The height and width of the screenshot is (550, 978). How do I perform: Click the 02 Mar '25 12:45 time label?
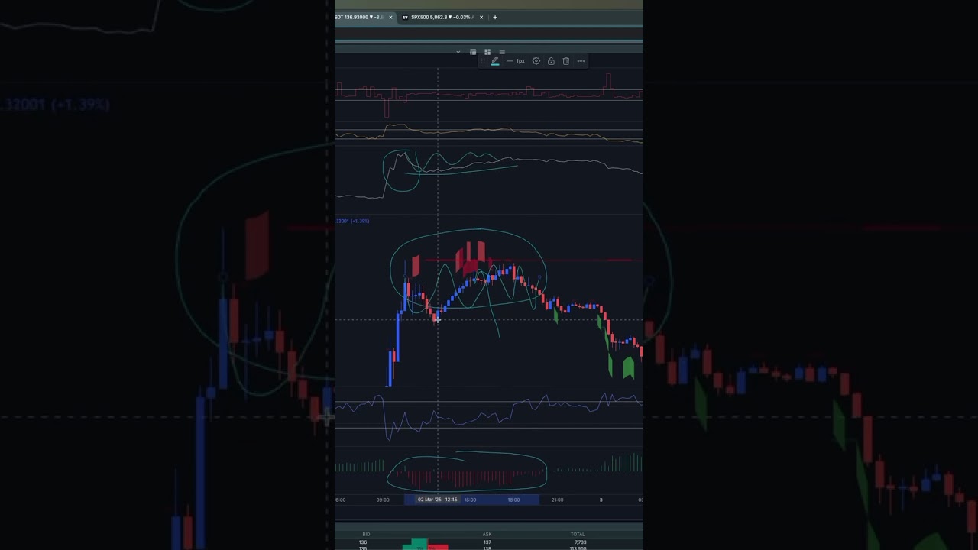[437, 500]
